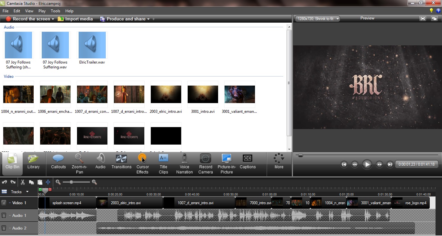442x236 pixels.
Task: Click the red selection end marker
Action: (x=50, y=189)
